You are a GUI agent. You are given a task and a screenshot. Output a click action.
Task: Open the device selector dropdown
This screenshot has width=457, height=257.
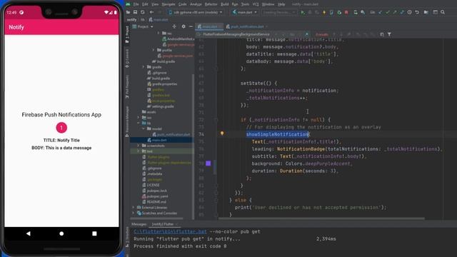point(195,12)
